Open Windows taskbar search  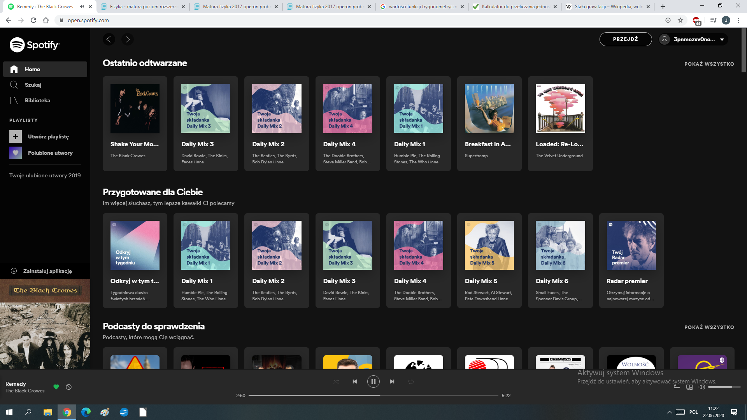(28, 412)
